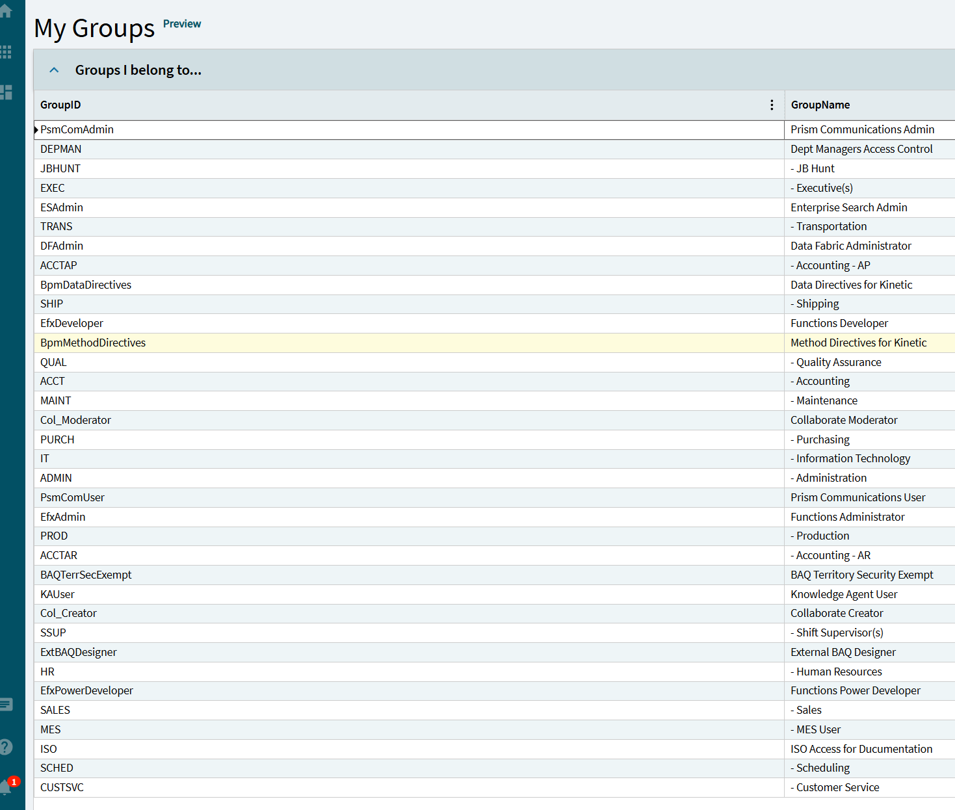The height and width of the screenshot is (810, 955).
Task: Click the 'Data Fabric Administrator' cell
Action: (850, 246)
